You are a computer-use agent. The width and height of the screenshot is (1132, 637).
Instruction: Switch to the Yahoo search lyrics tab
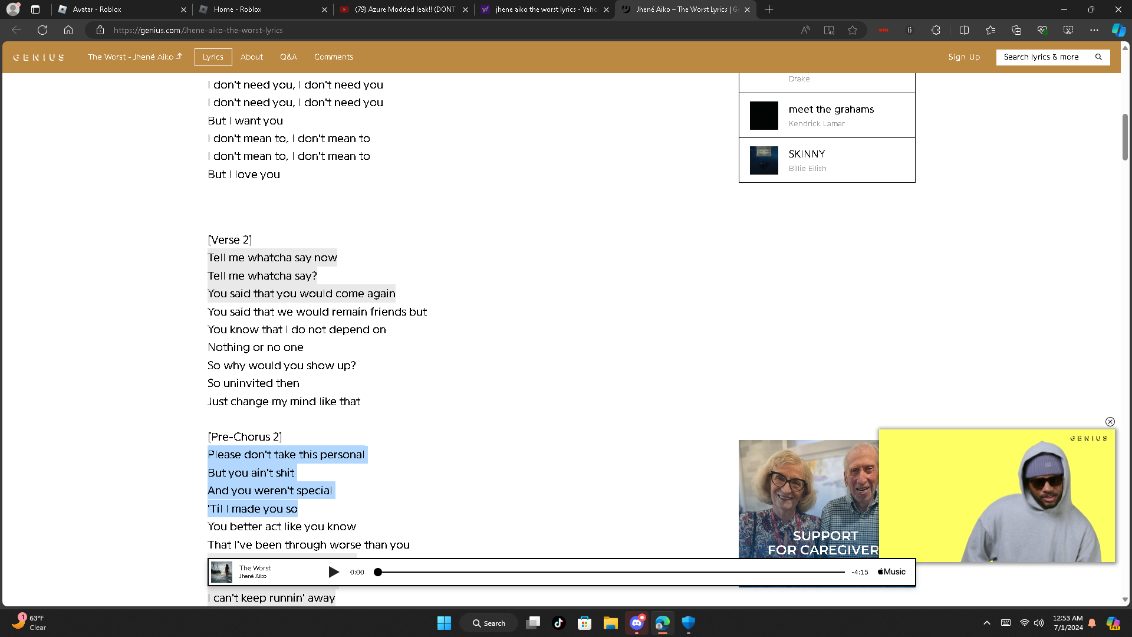pyautogui.click(x=545, y=9)
